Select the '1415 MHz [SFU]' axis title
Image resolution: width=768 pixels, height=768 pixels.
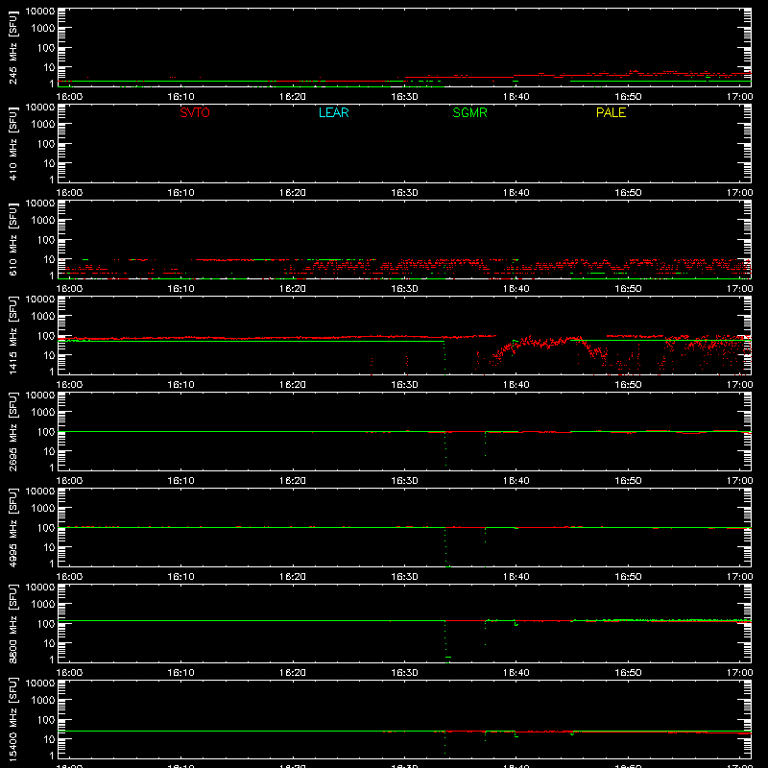(x=13, y=335)
